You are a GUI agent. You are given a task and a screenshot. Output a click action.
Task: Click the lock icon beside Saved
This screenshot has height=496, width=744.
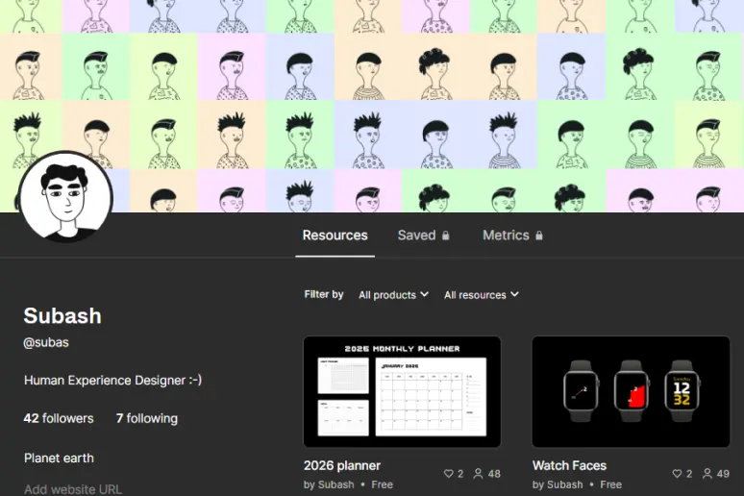[x=445, y=236]
